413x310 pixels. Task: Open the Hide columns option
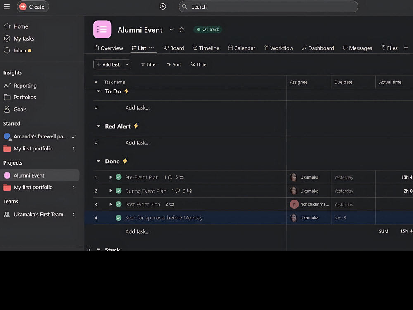click(199, 64)
